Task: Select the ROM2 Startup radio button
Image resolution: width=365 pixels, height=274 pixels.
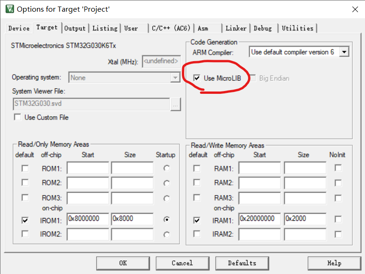Action: pos(166,183)
